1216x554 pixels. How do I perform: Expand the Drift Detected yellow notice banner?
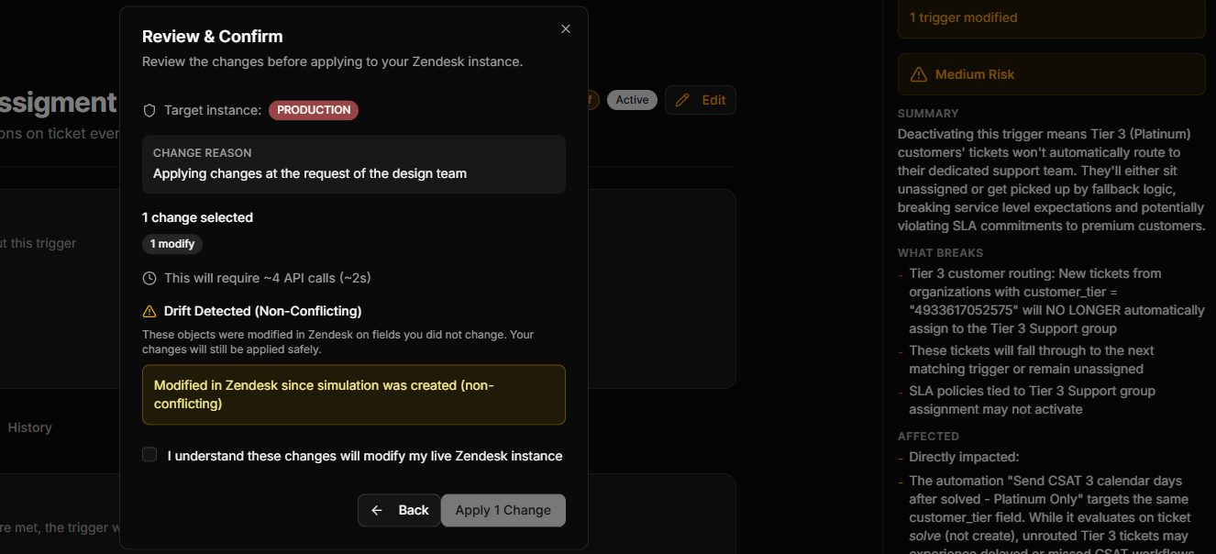pyautogui.click(x=354, y=394)
